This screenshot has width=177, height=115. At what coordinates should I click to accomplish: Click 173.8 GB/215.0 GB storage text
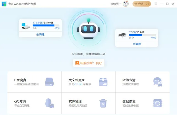43,23
